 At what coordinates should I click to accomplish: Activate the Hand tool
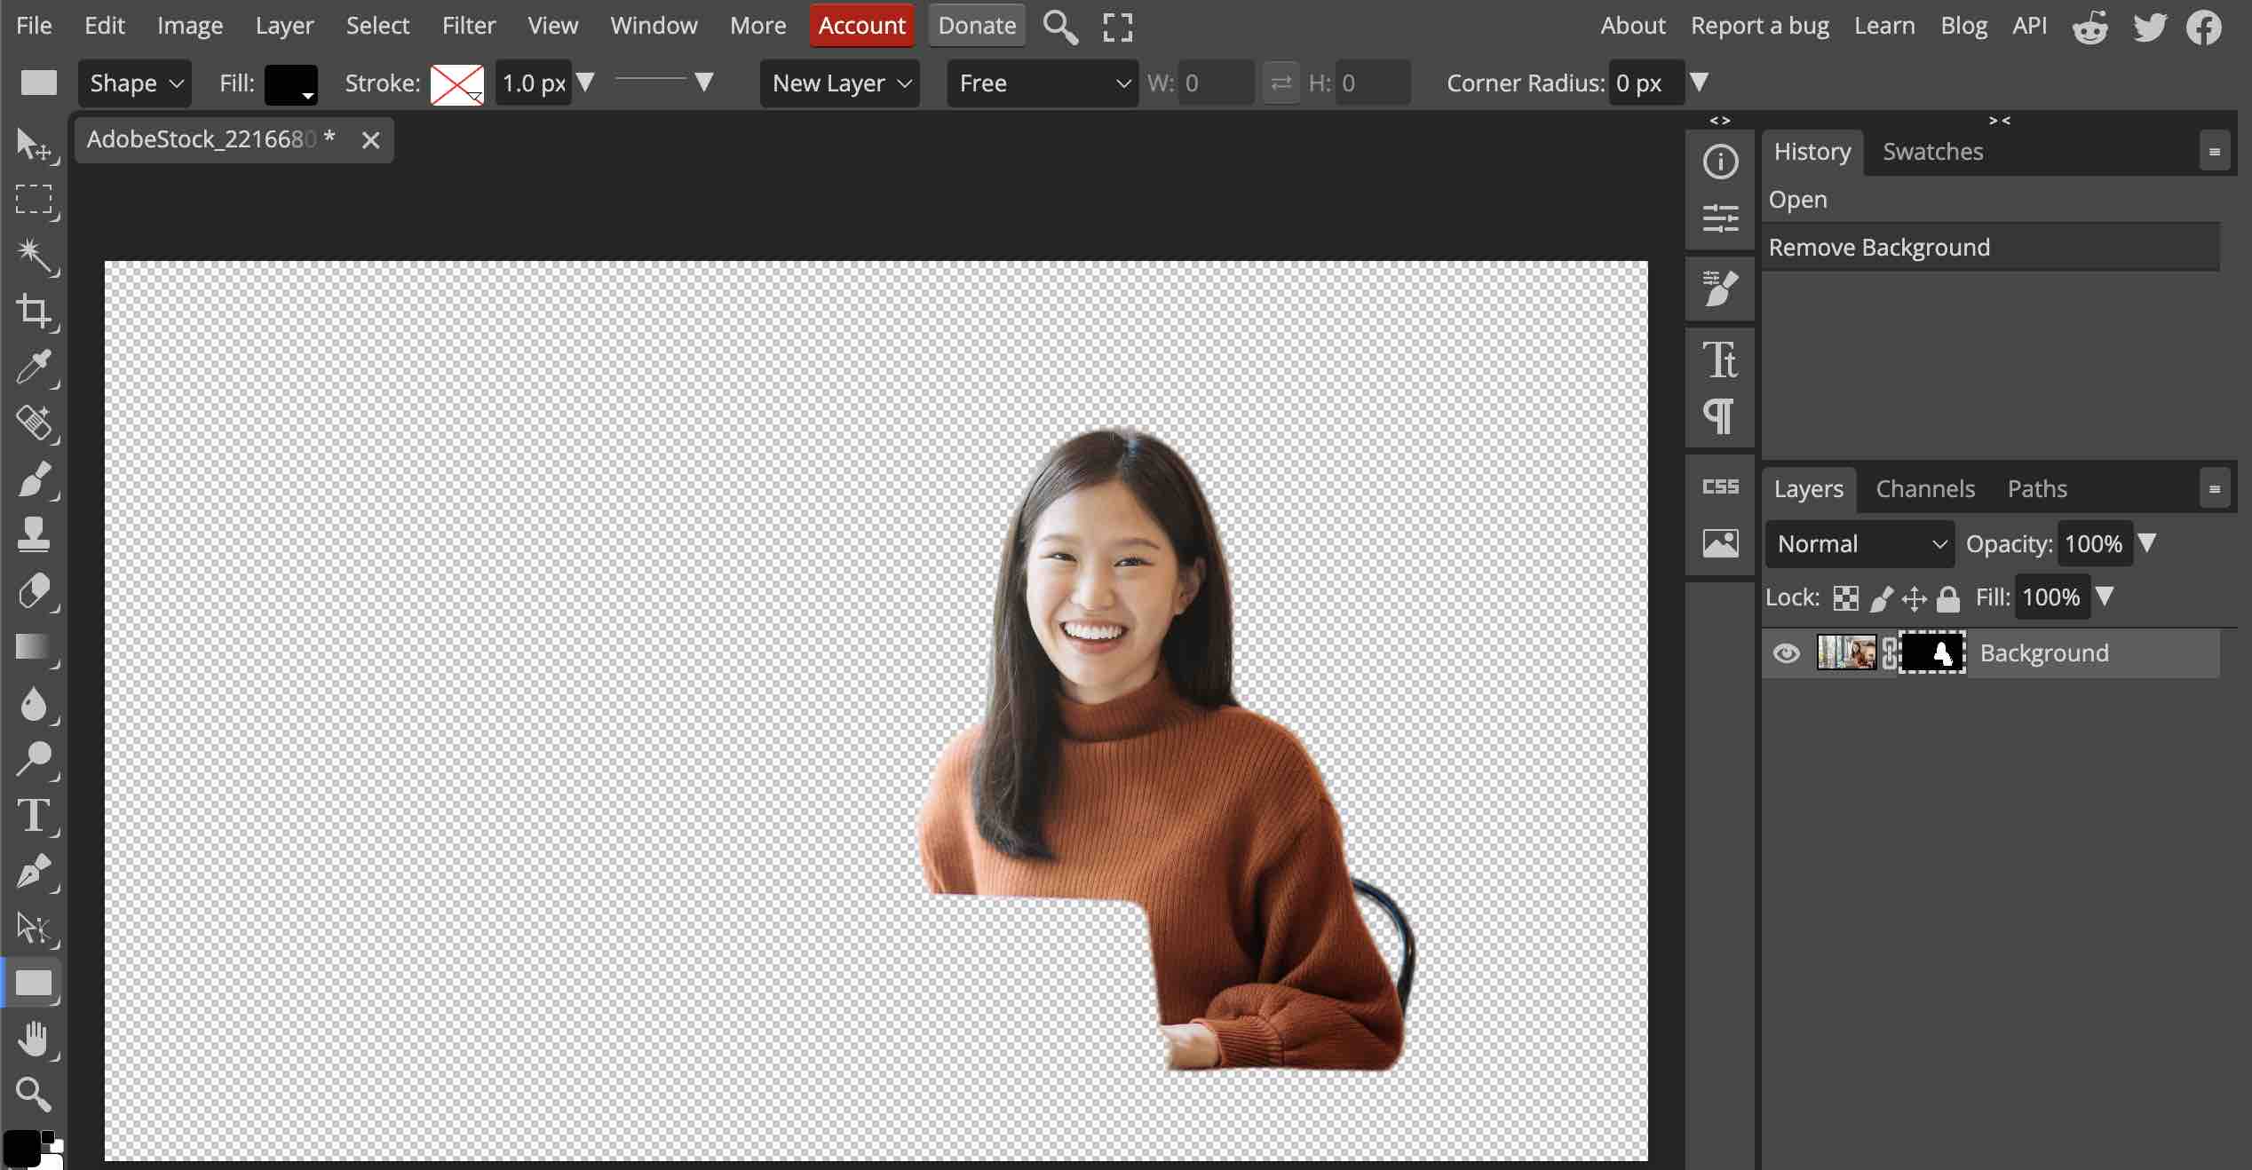[34, 1039]
